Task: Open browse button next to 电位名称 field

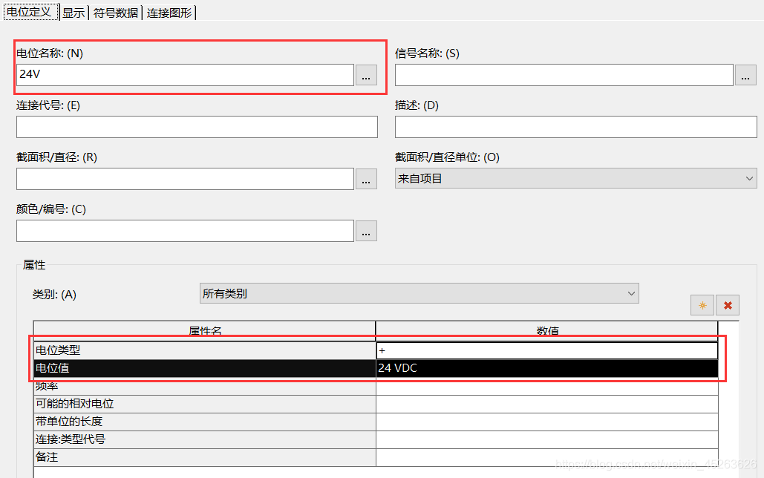Action: tap(366, 75)
